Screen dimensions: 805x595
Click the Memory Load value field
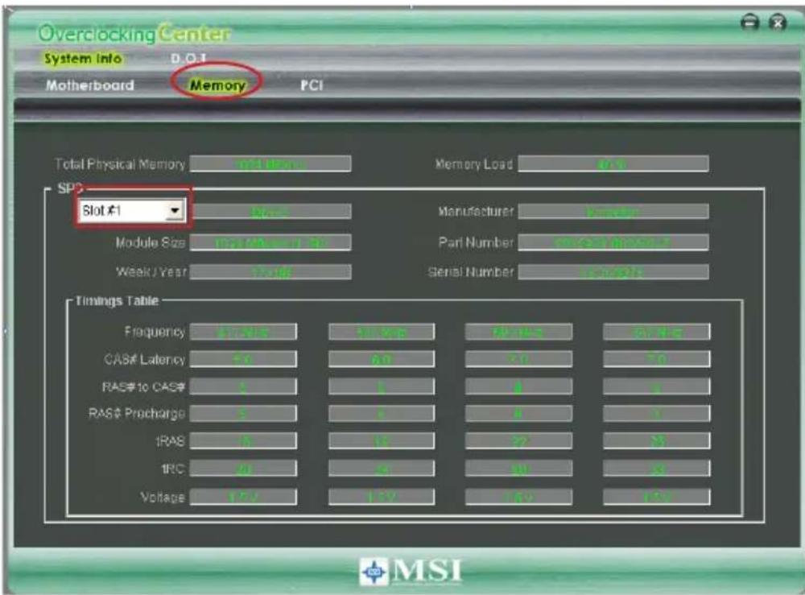[x=613, y=164]
